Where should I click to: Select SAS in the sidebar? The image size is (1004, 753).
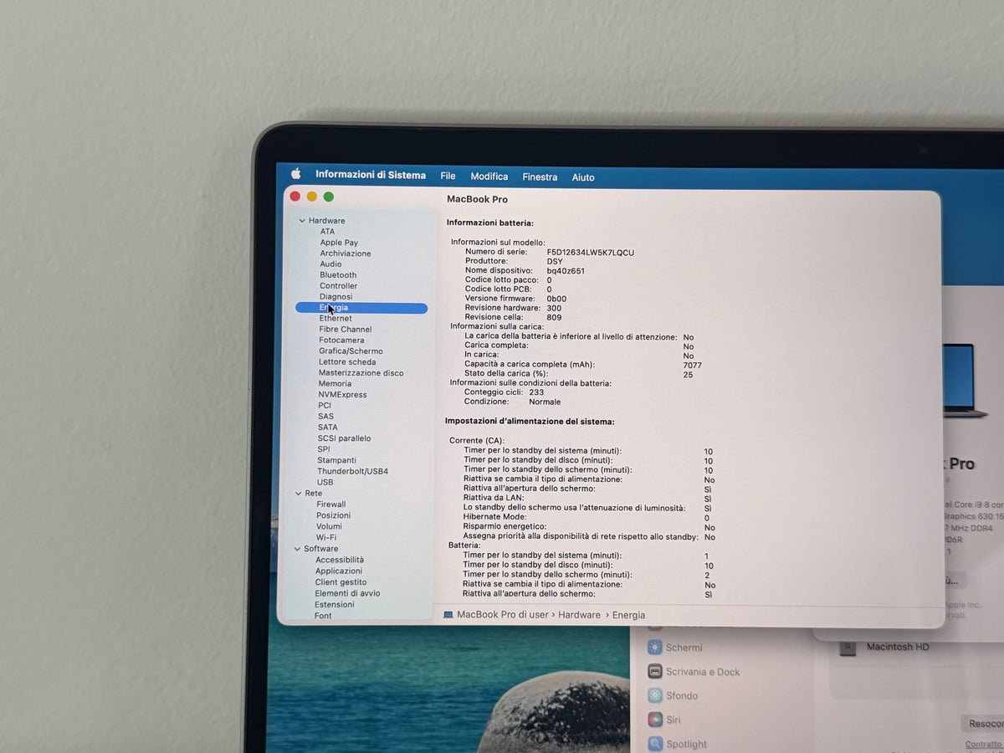325,417
